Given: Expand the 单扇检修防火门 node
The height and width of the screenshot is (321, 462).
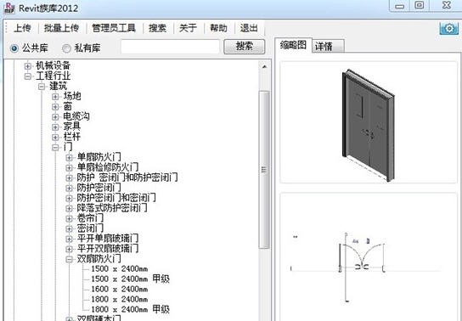Looking at the screenshot, I should point(70,167).
